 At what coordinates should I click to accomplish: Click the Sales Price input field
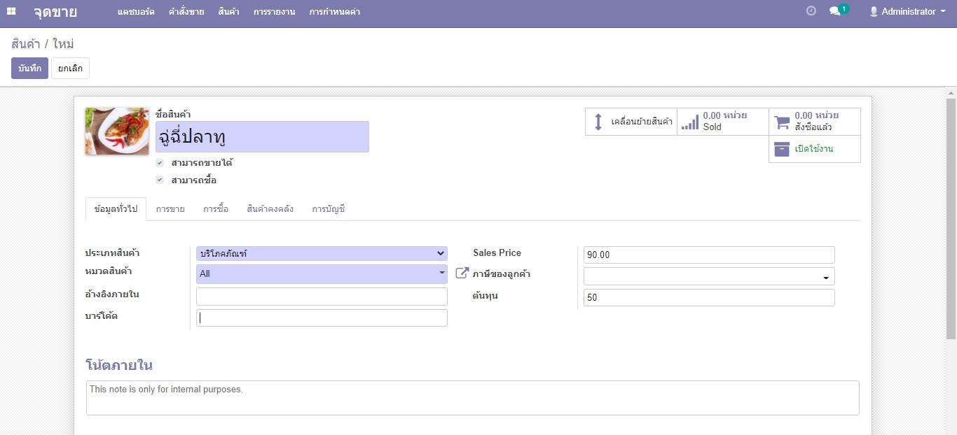click(x=708, y=255)
